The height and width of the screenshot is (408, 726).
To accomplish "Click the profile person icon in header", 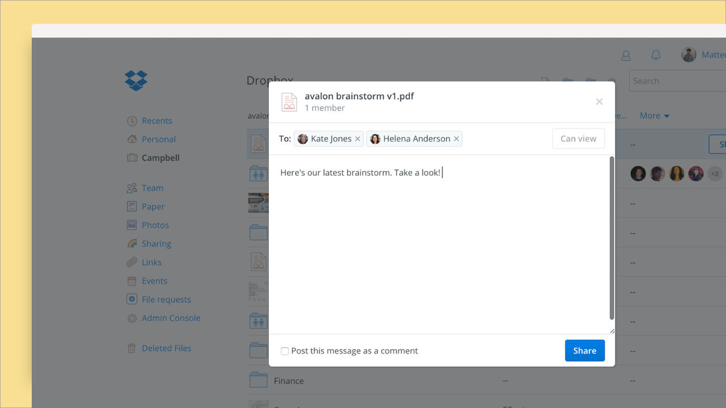I will tap(626, 56).
